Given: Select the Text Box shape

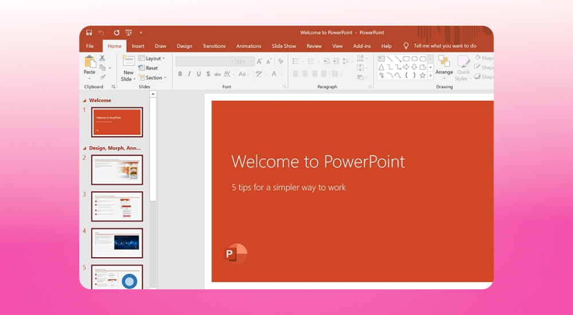Looking at the screenshot, I should click(381, 58).
